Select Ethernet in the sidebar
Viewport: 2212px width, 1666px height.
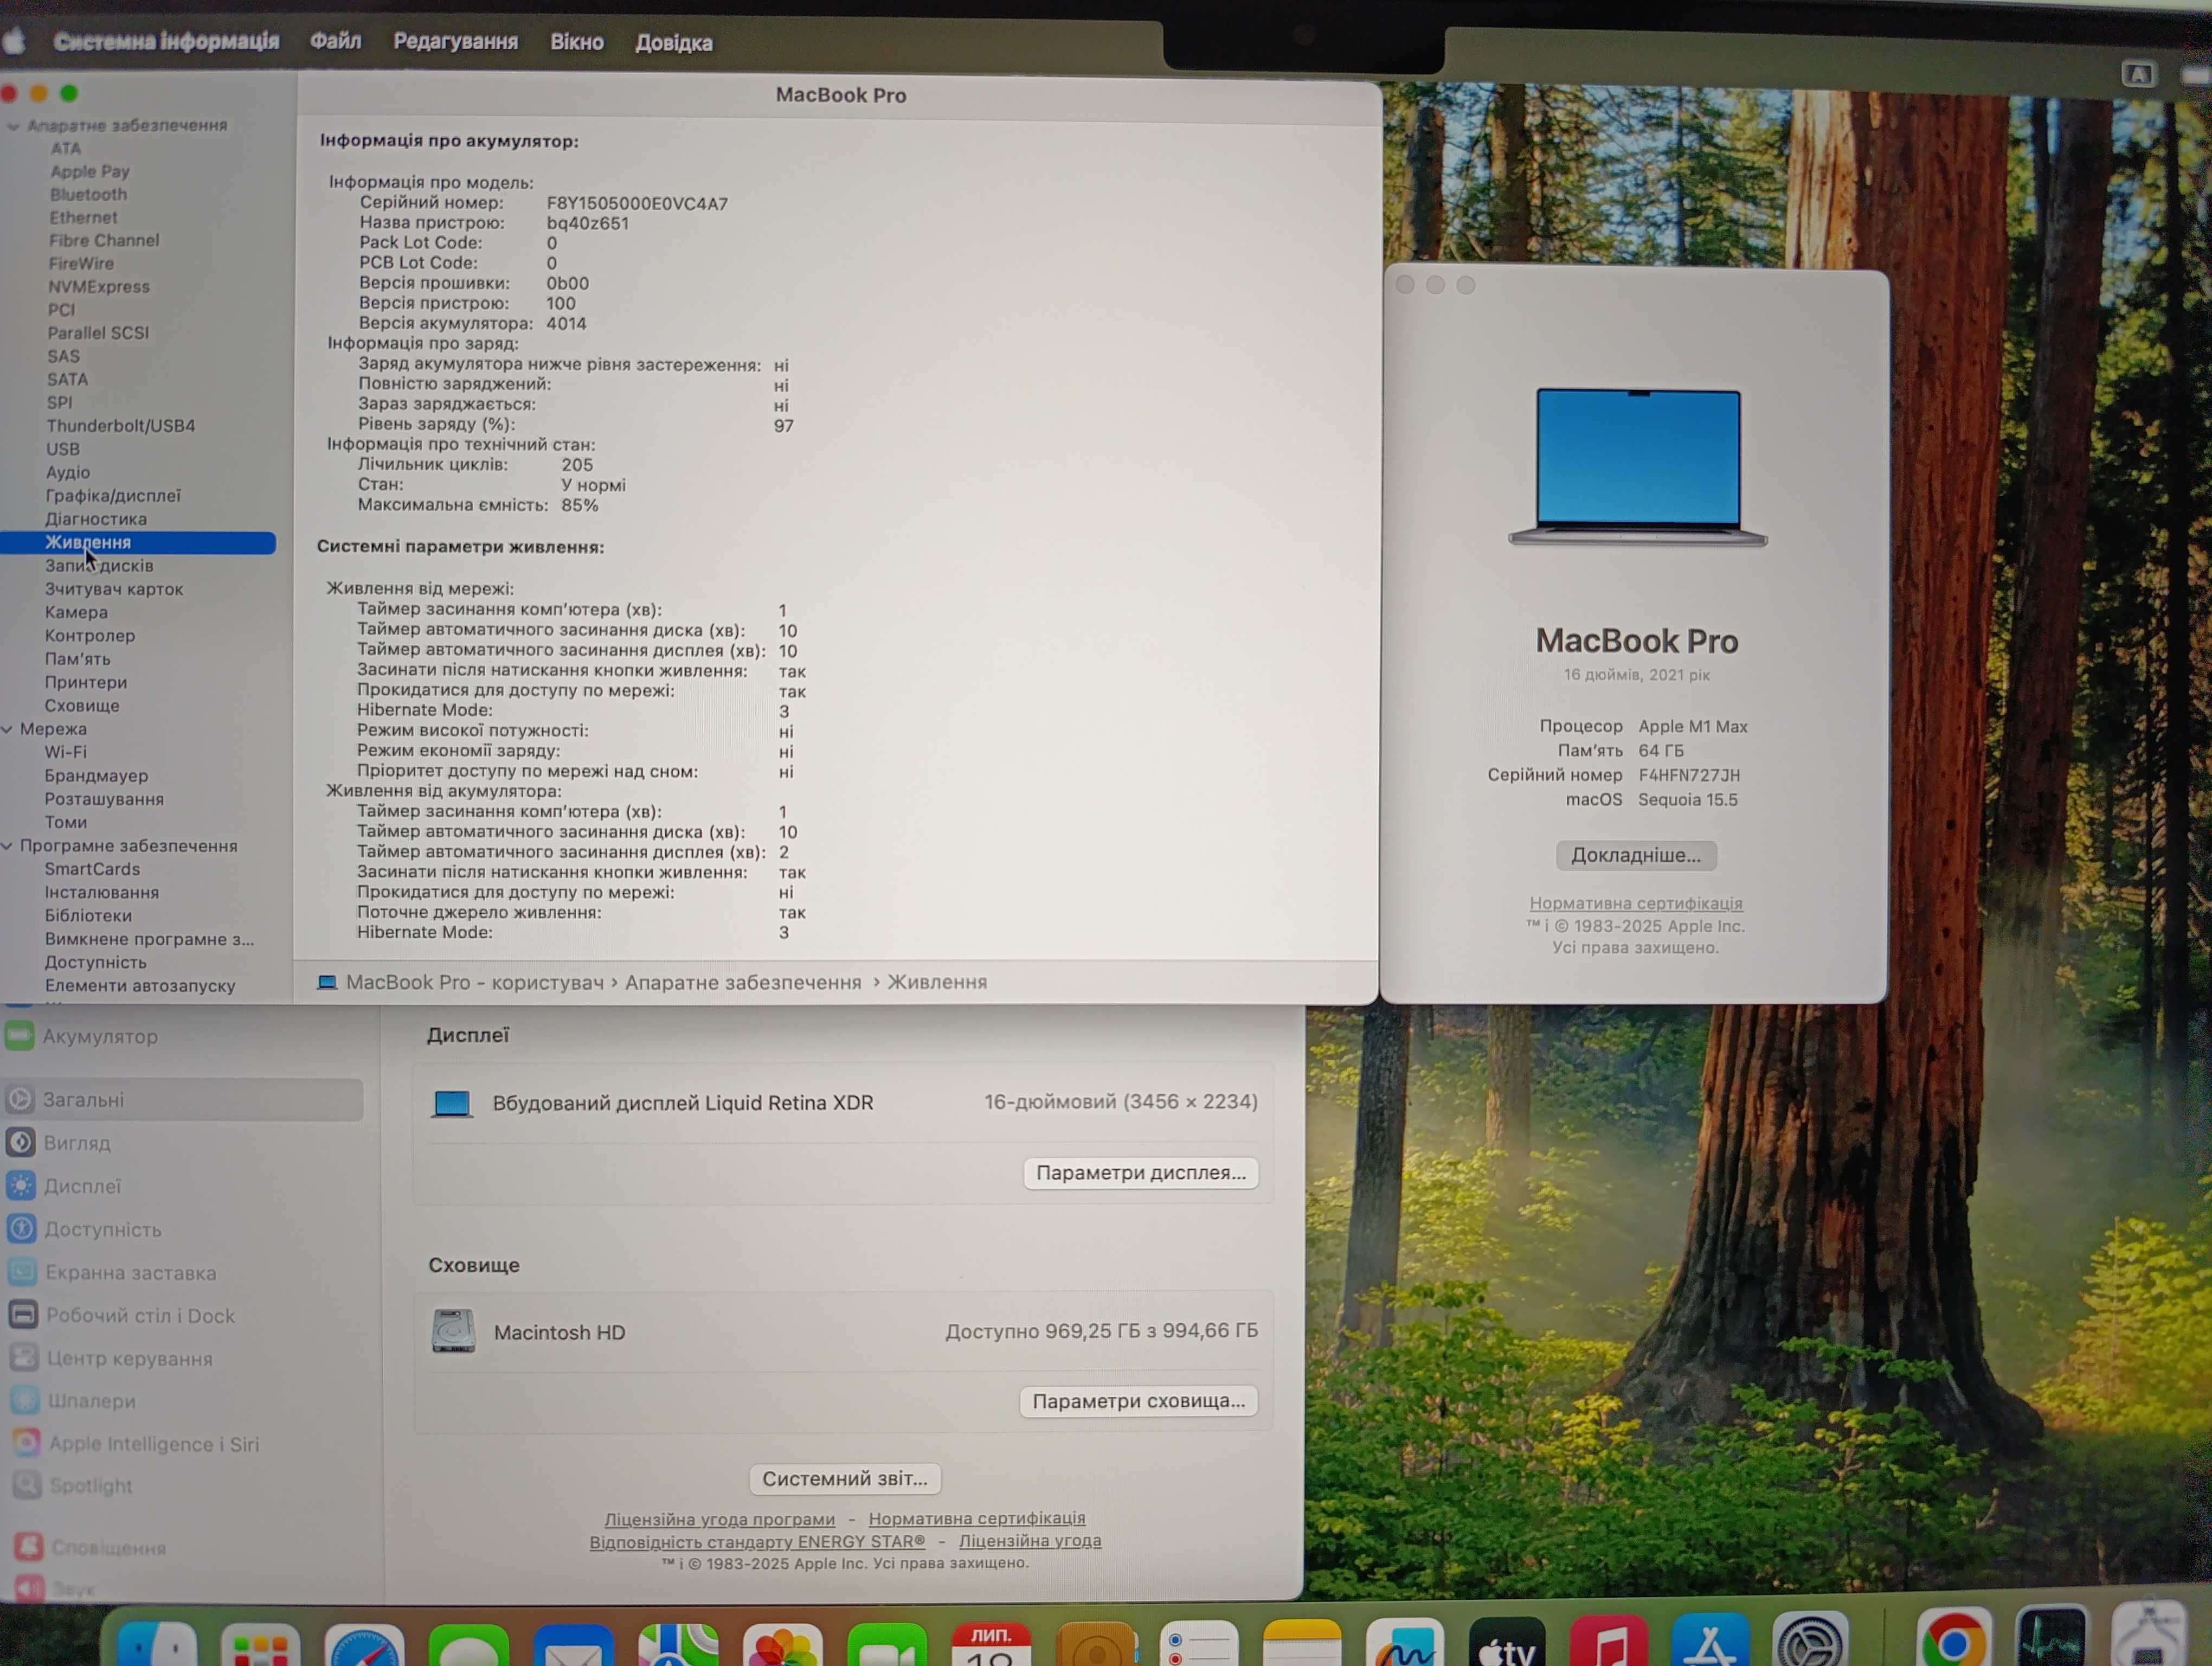coord(84,217)
